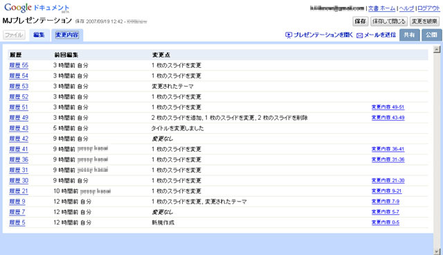The image size is (443, 255).
Task: Open revision 履歴 55 link
Action: pyautogui.click(x=19, y=65)
